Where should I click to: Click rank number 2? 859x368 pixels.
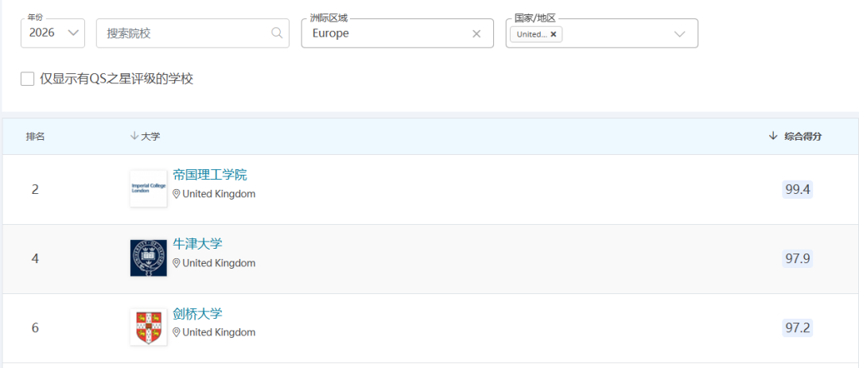click(x=35, y=189)
